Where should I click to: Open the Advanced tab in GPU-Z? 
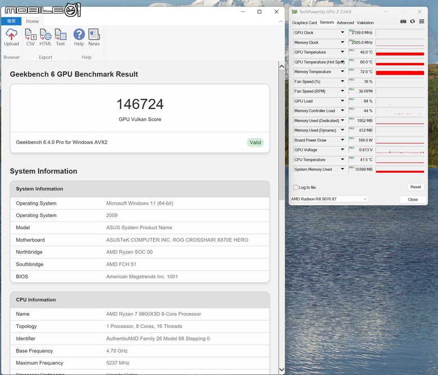[x=345, y=22]
